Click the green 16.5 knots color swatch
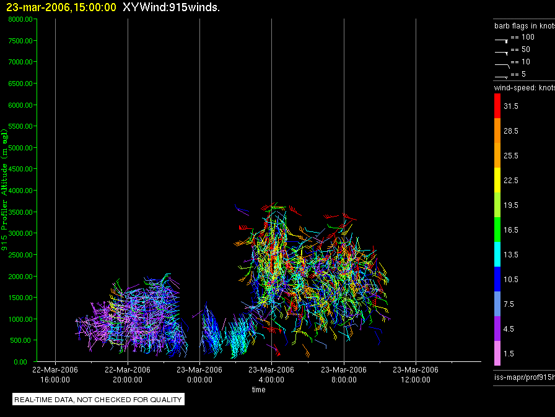Image resolution: width=555 pixels, height=417 pixels. point(497,230)
